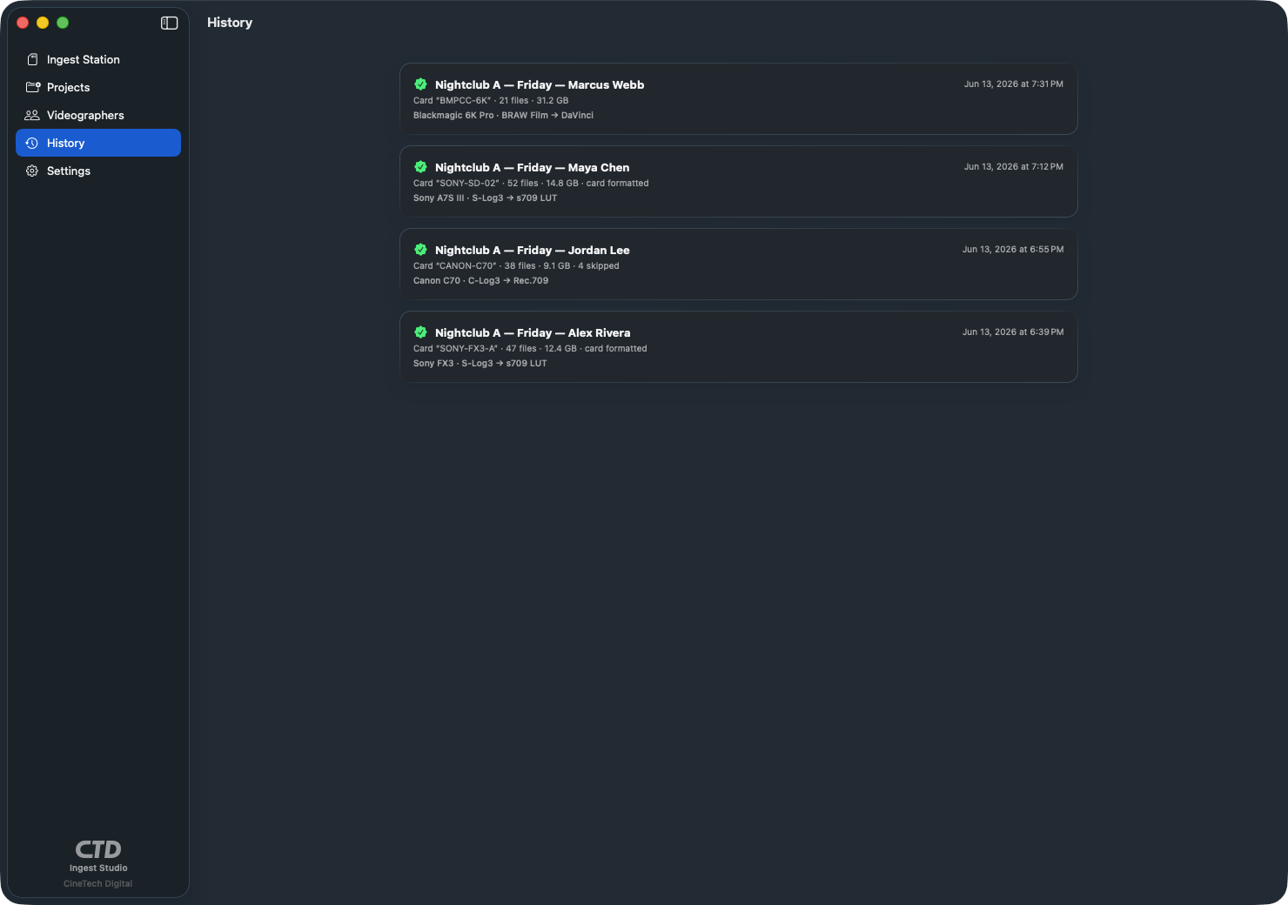Click green checkmark on Alex Rivera entry
Image resolution: width=1288 pixels, height=905 pixels.
pos(420,332)
